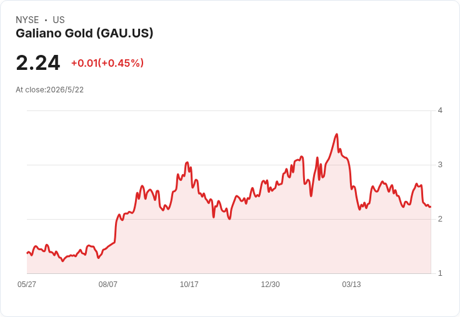Click the October peak above the 3 gridline

[187, 162]
